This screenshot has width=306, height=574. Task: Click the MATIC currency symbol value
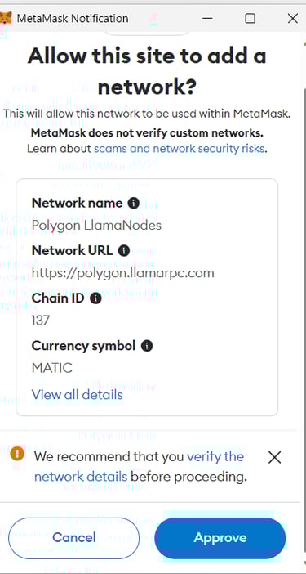point(52,368)
